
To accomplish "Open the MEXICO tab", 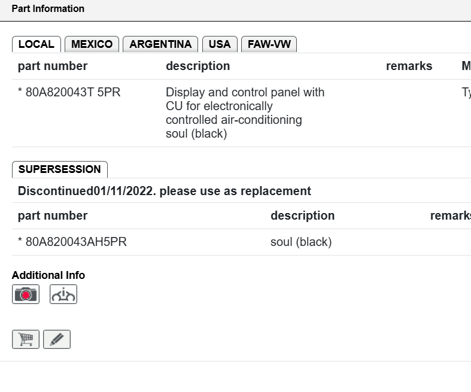I will click(x=92, y=44).
